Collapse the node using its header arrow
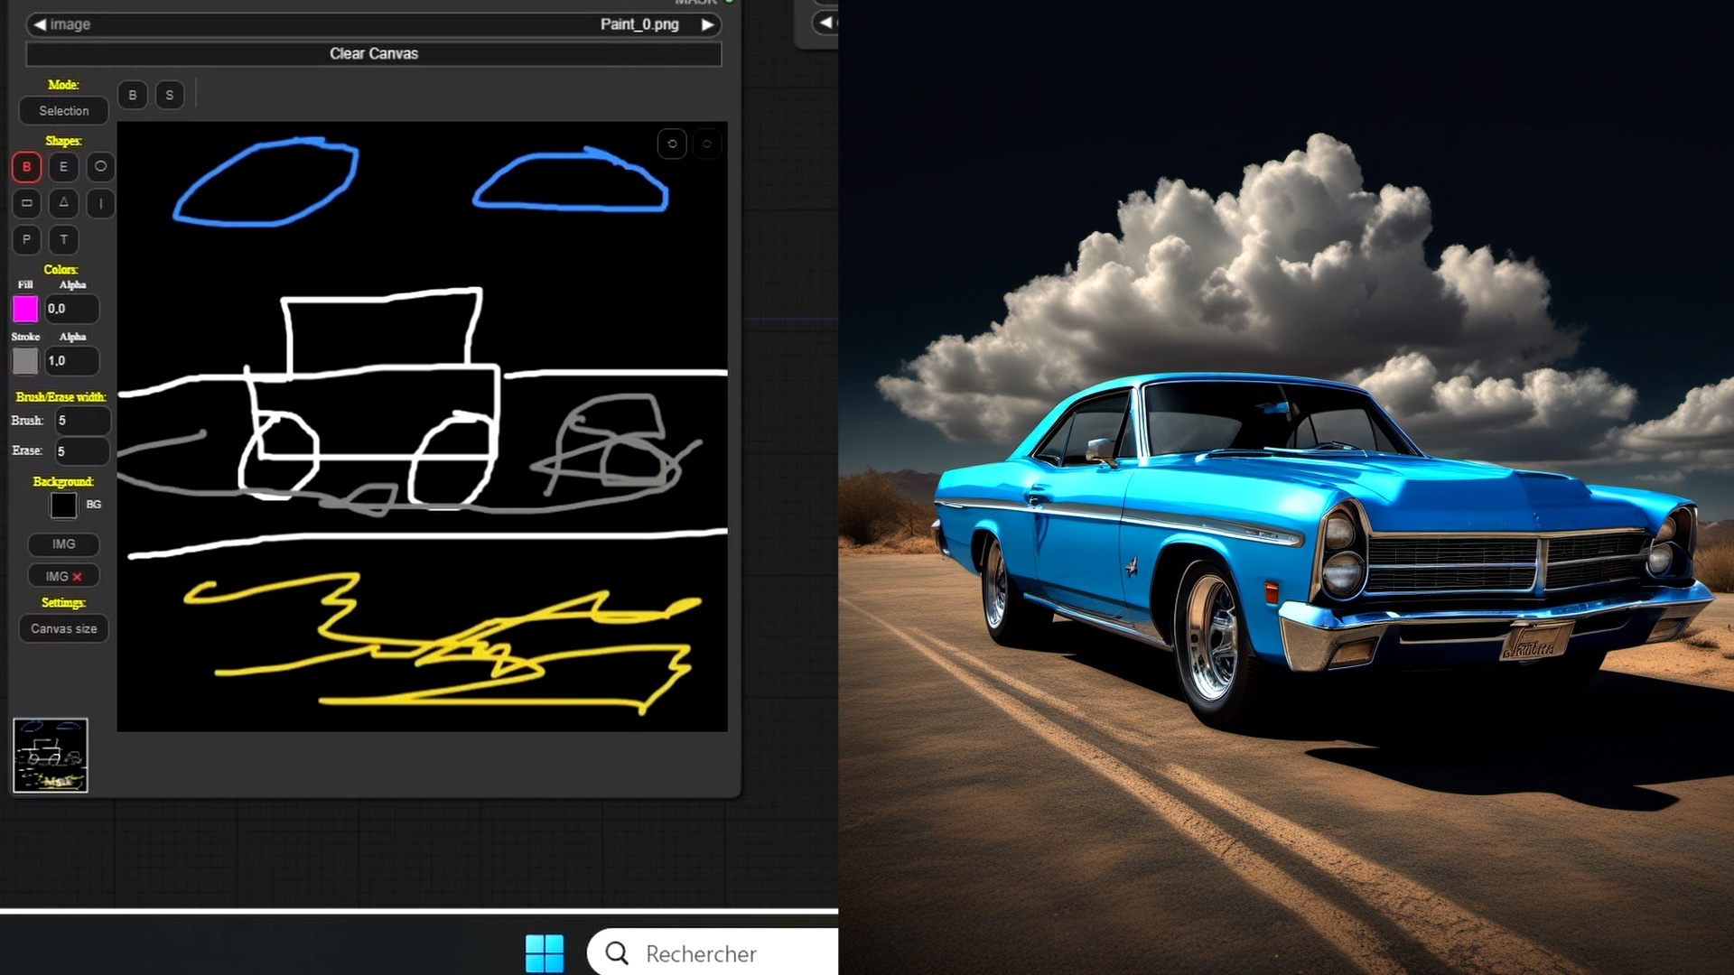The height and width of the screenshot is (975, 1734). tap(823, 23)
